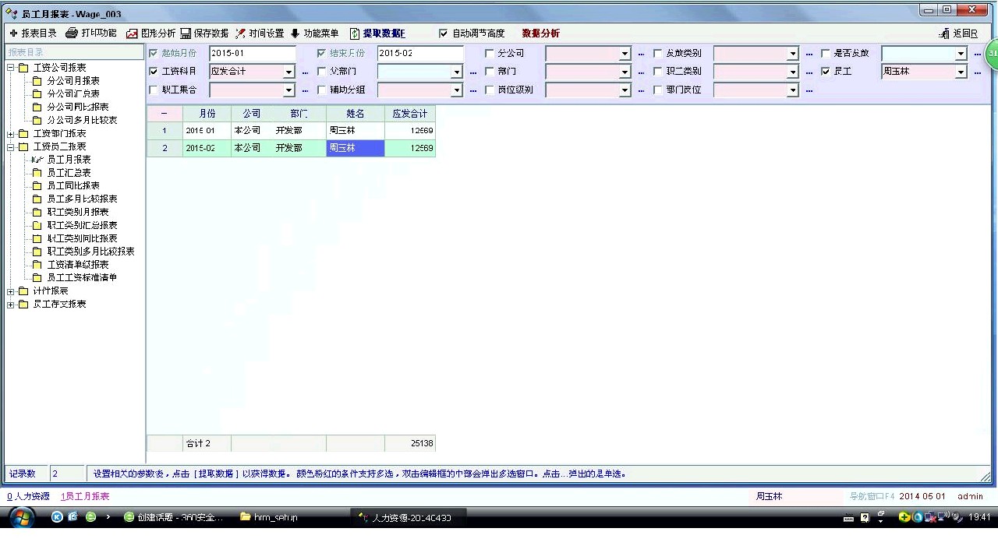This screenshot has height=560, width=998.
Task: Click the ellipsis button next to 员工 field
Action: pyautogui.click(x=977, y=72)
